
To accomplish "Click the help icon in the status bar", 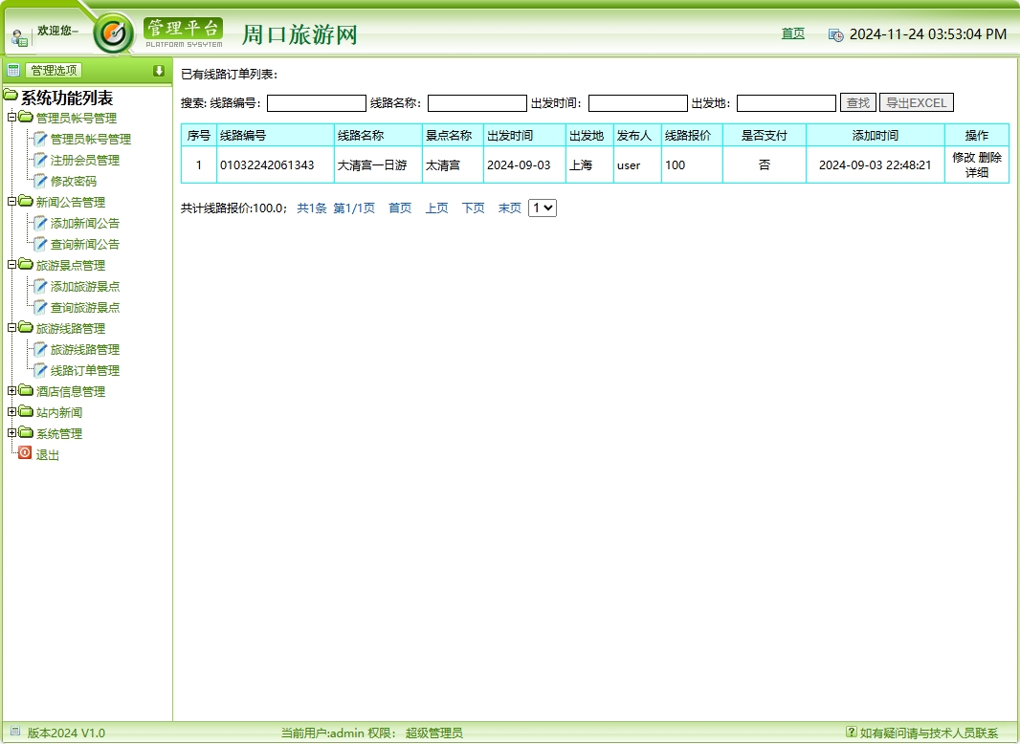I will pyautogui.click(x=852, y=732).
